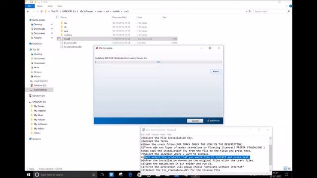Open Network in the navigation pane
317x178 pixels.
click(35, 139)
